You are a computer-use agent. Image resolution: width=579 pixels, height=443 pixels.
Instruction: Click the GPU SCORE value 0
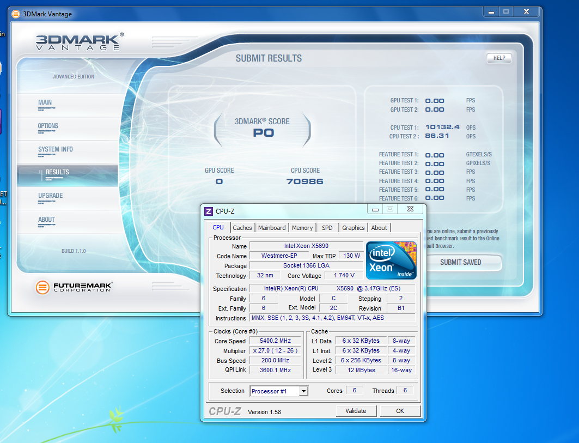[x=220, y=181]
